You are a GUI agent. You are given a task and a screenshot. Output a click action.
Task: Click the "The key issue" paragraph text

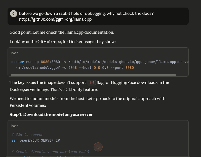click(48, 82)
